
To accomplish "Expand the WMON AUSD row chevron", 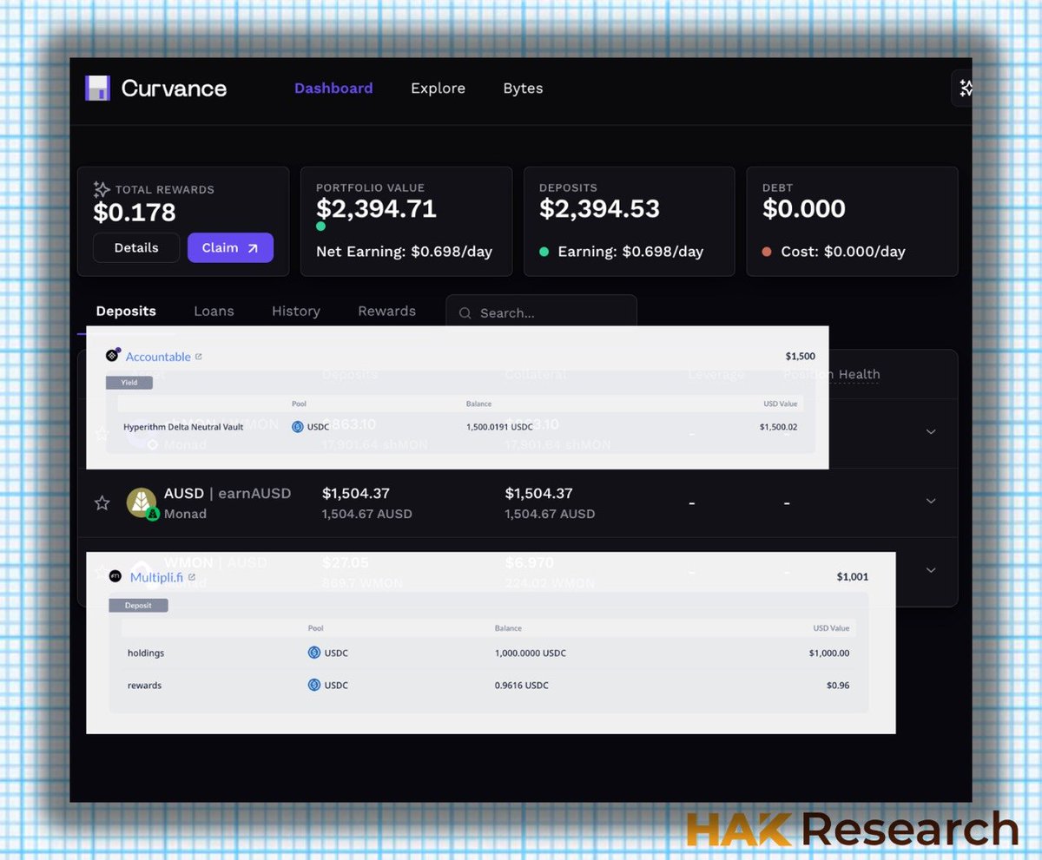I will point(931,570).
